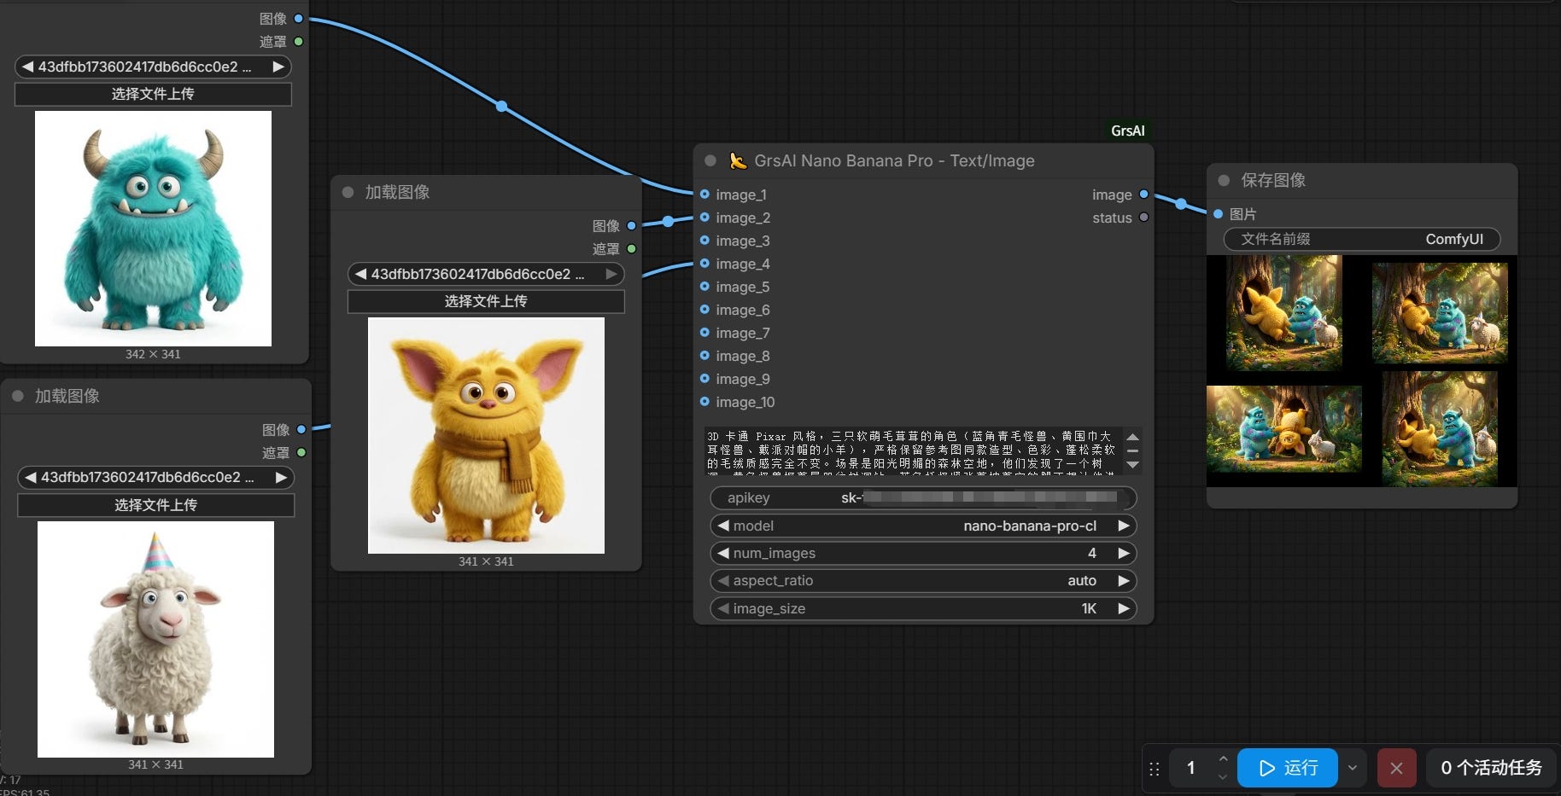Click midpoint dot on long wire to image_1
The width and height of the screenshot is (1561, 796).
[502, 107]
